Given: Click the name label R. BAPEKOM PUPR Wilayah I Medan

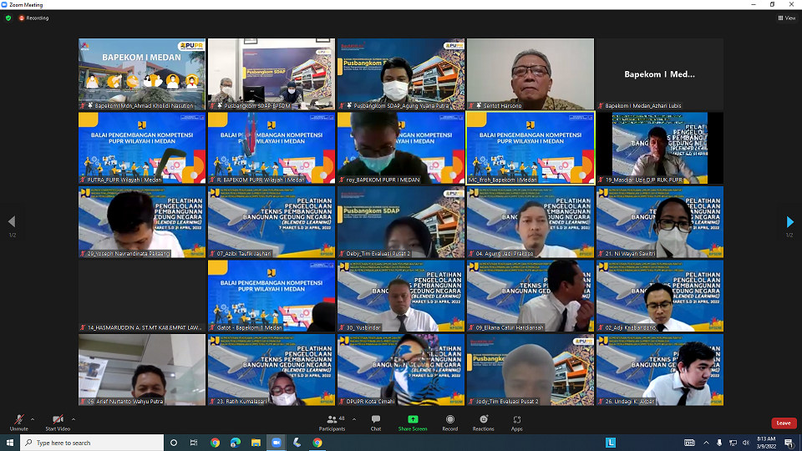Looking at the screenshot, I should coord(261,180).
